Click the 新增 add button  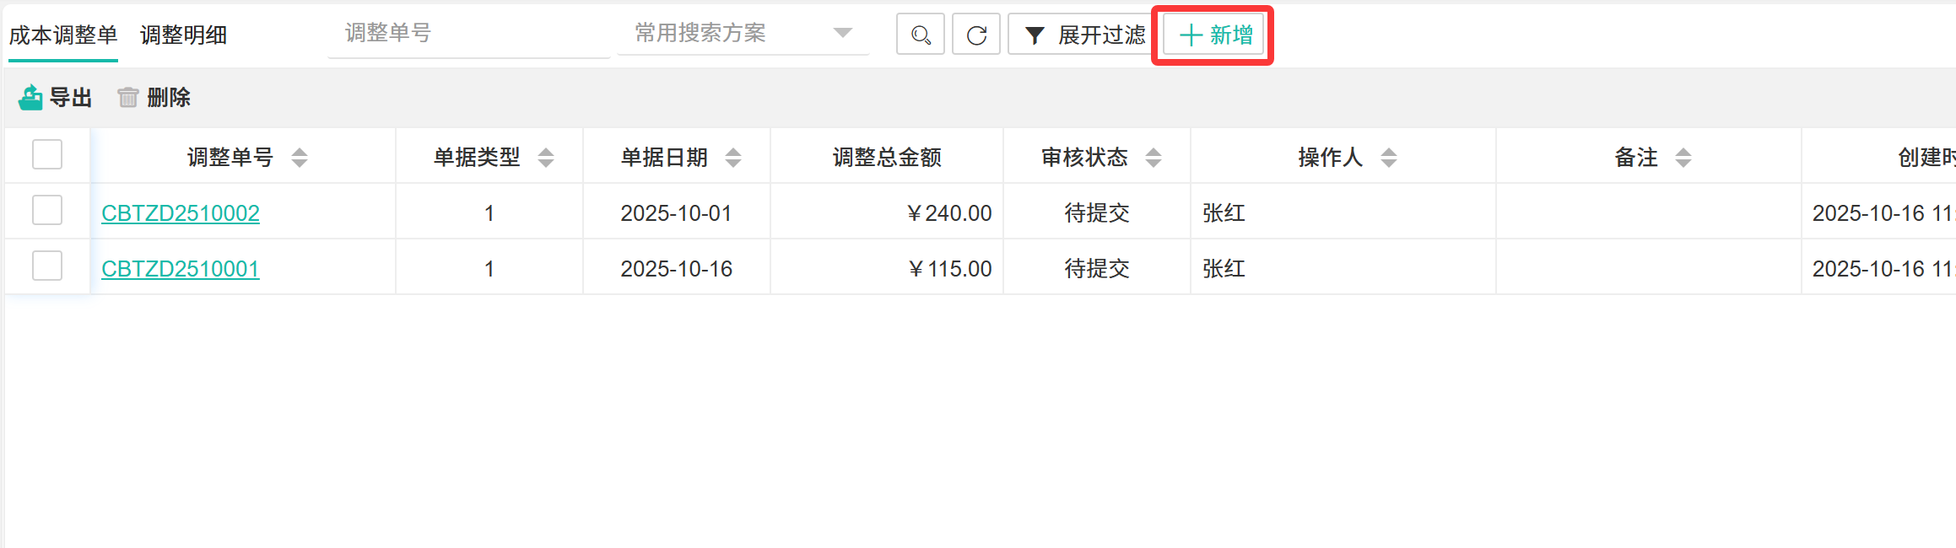1214,35
